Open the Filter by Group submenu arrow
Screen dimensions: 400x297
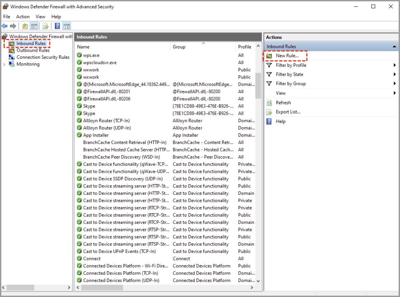tap(394, 84)
